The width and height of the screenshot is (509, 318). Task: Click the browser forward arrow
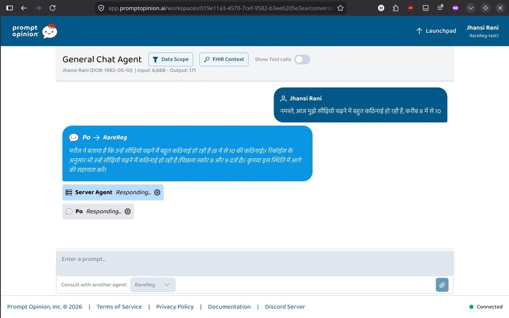pyautogui.click(x=38, y=8)
